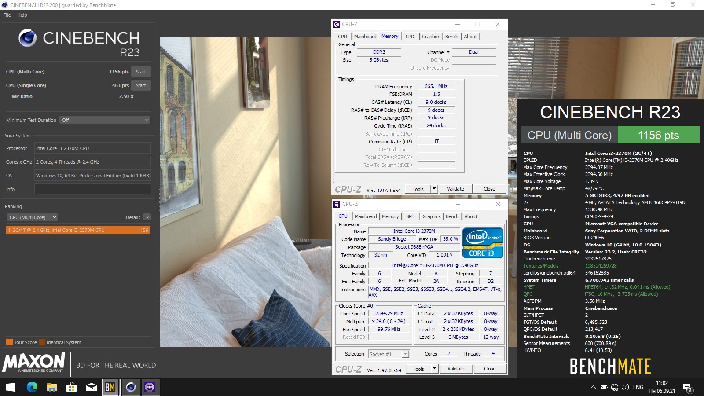Expand Tools dropdown arrow in lower CPU-Z
The width and height of the screenshot is (704, 396).
point(434,369)
